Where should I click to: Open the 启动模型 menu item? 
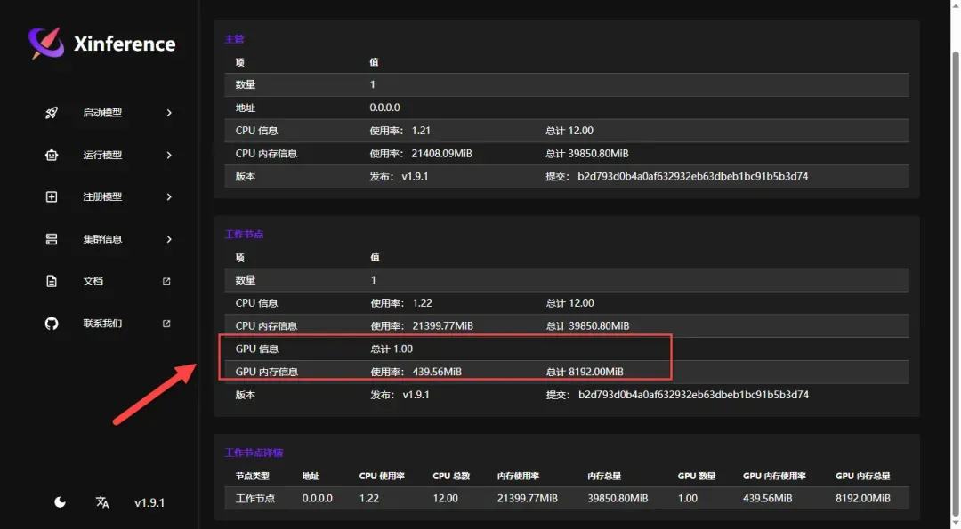coord(102,113)
